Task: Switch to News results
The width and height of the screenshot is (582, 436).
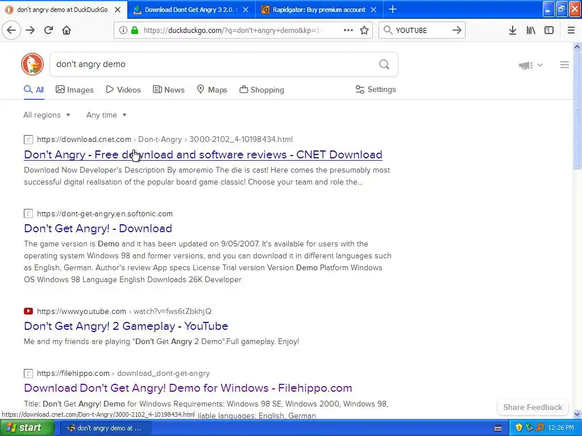Action: tap(168, 90)
